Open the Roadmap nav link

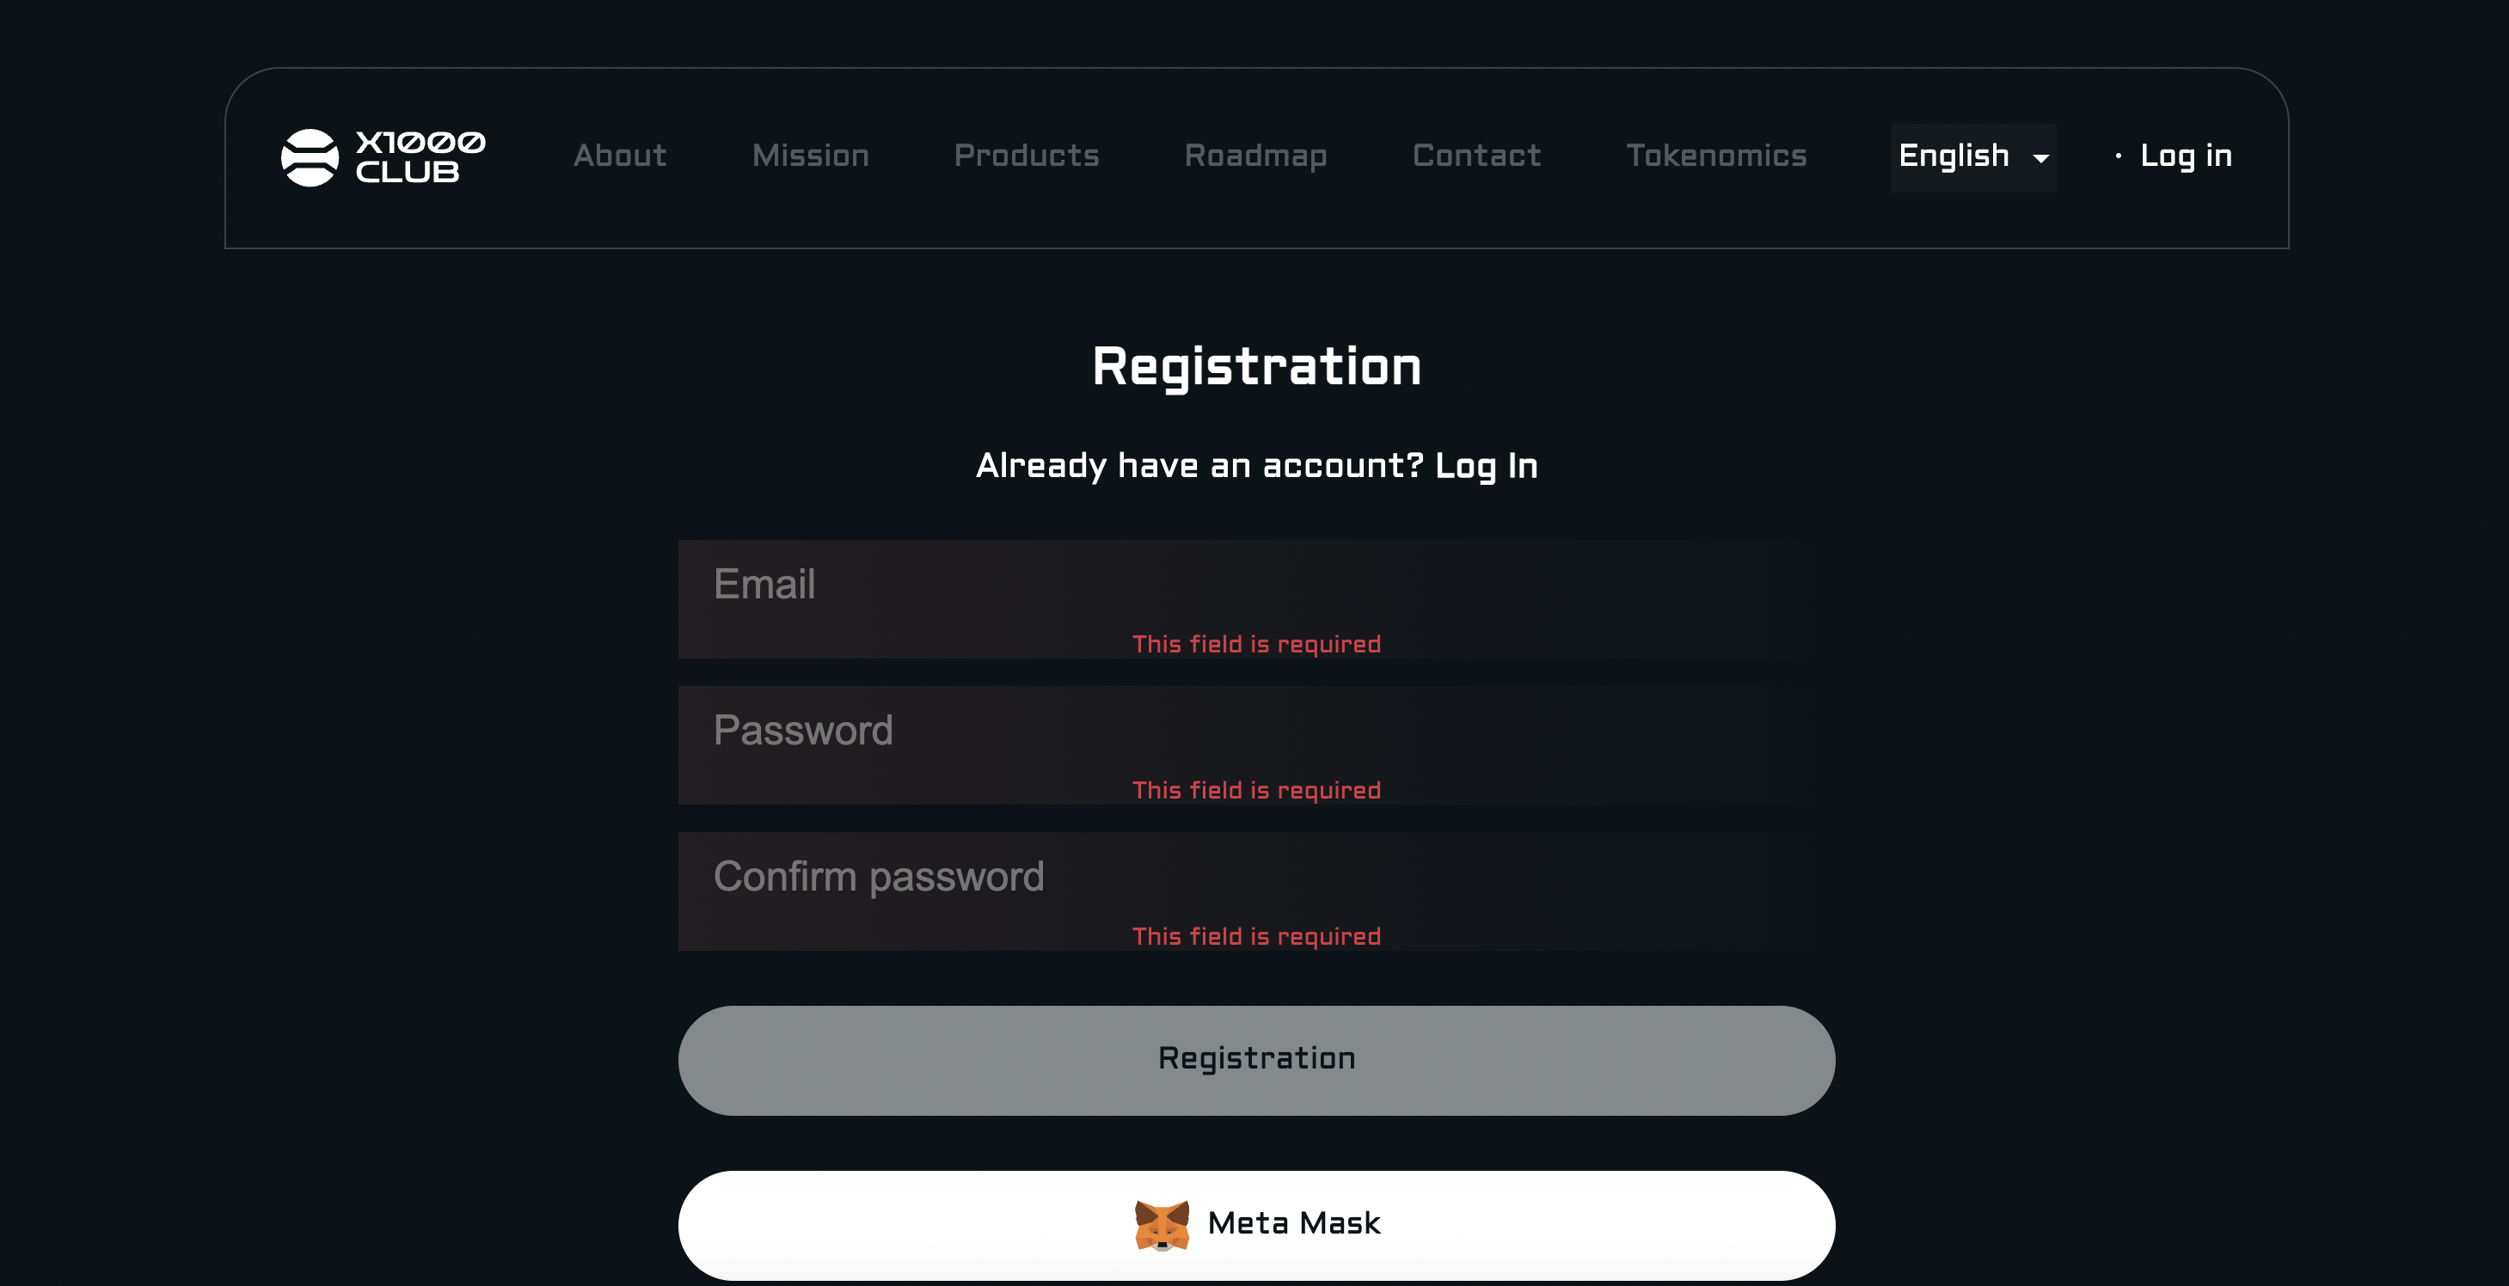point(1255,156)
